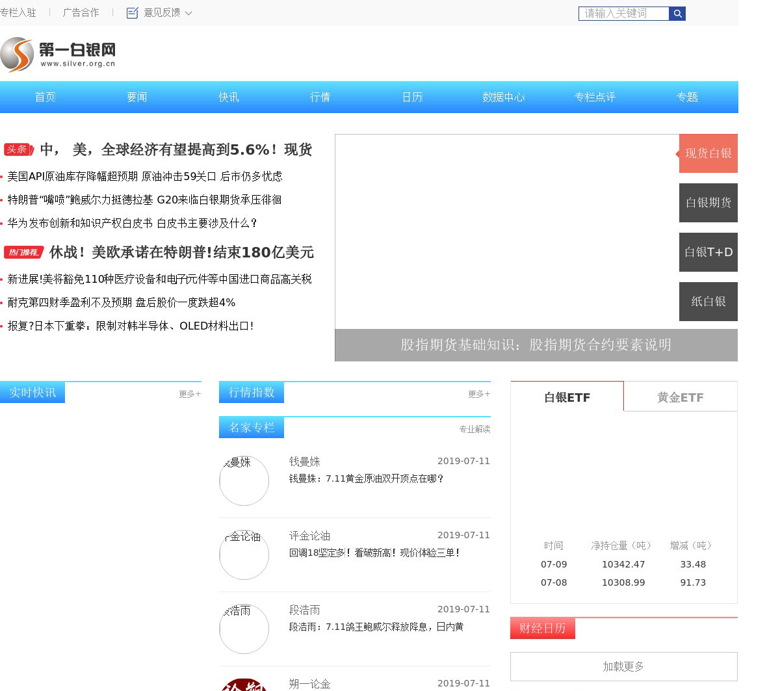Click the 意见反馈 feedback note icon

(133, 13)
